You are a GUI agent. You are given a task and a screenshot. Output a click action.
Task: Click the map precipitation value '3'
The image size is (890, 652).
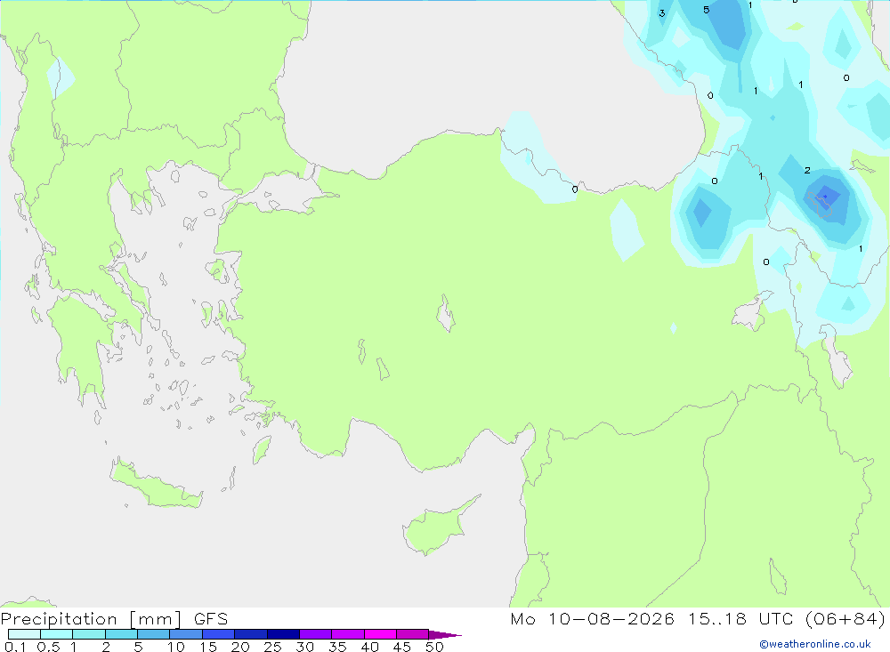[662, 13]
